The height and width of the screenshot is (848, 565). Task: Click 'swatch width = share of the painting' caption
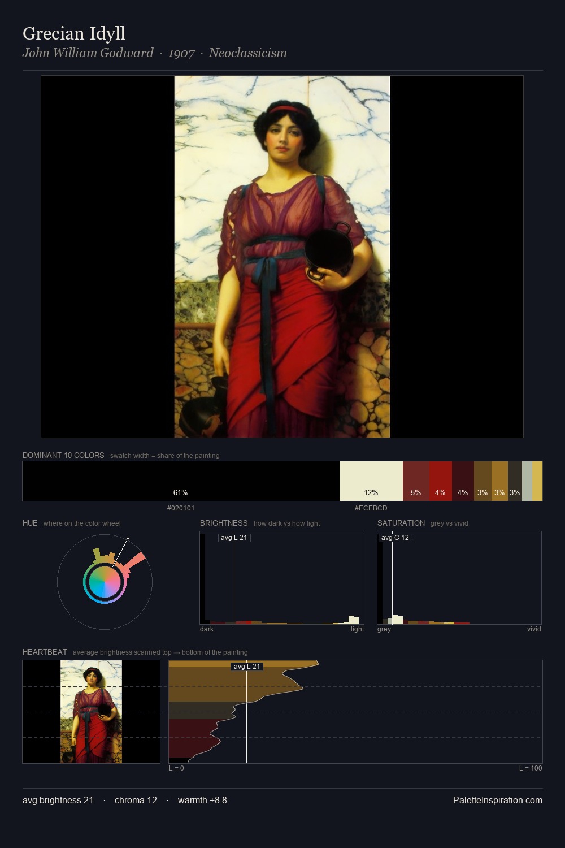[x=164, y=456]
